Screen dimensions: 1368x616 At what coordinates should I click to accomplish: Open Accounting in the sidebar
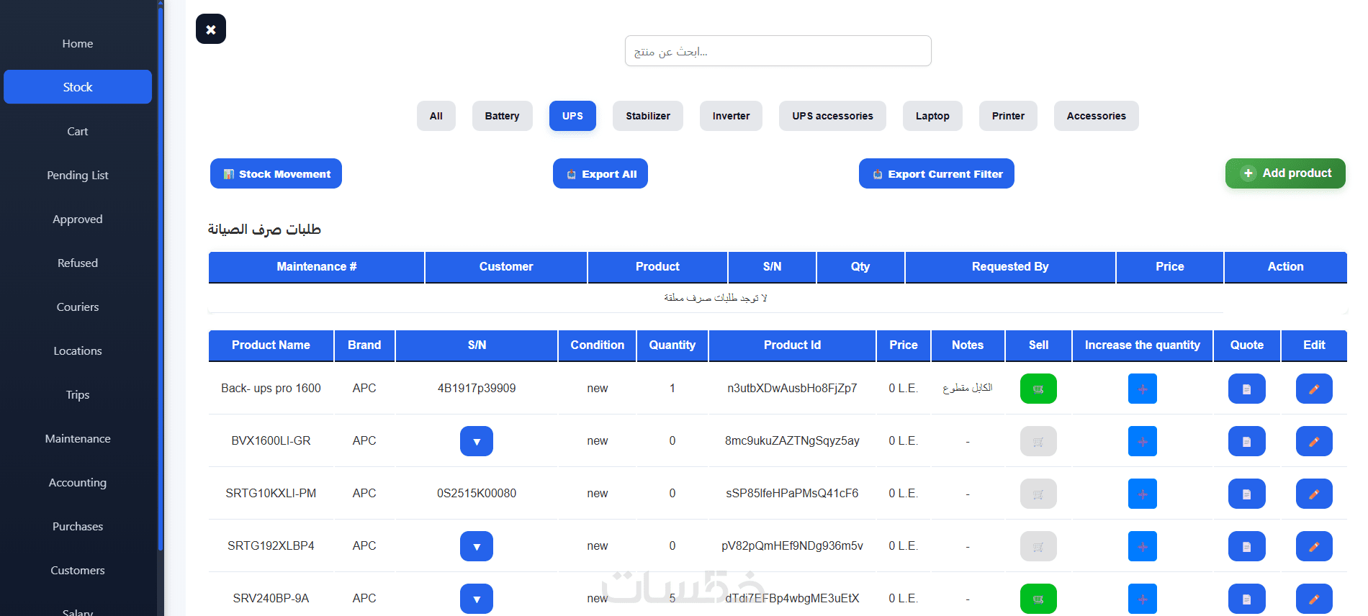pyautogui.click(x=78, y=482)
